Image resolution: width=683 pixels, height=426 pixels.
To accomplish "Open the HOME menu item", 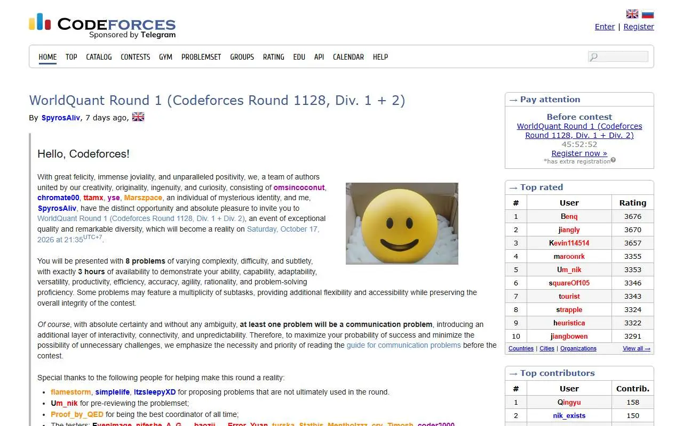I will pos(47,57).
